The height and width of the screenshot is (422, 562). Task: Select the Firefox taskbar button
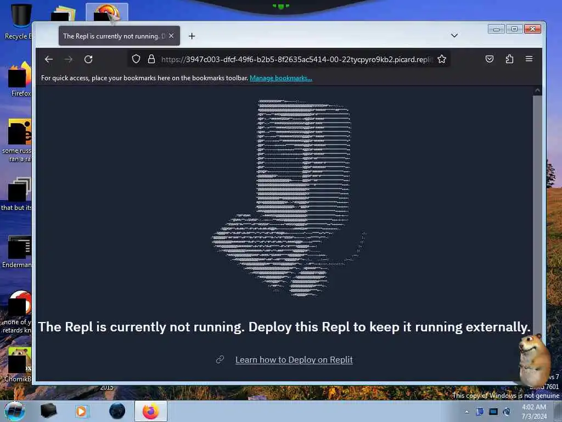[151, 411]
